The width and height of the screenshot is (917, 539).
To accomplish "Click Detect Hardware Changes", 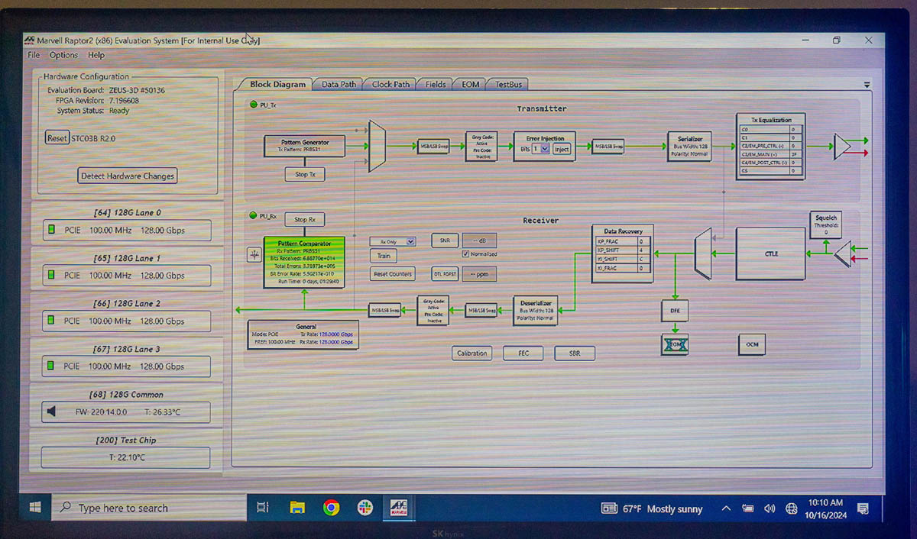I will 128,176.
